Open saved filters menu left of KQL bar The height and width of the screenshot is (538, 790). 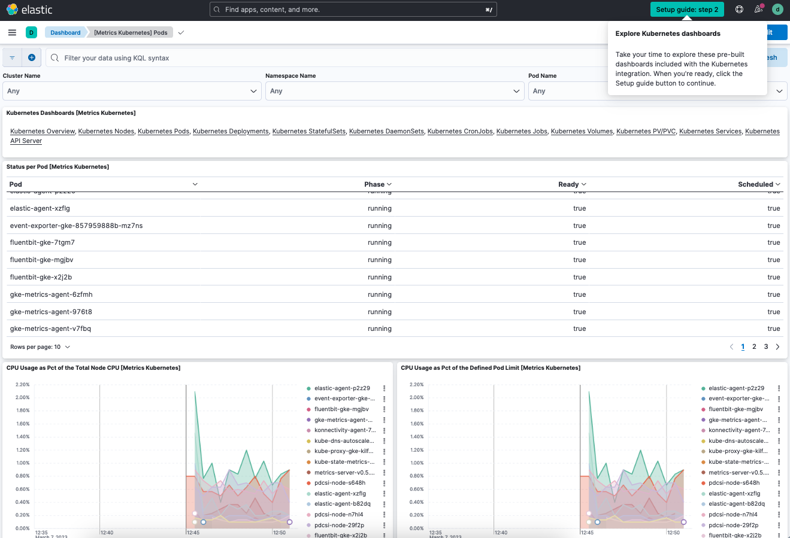[x=11, y=57]
